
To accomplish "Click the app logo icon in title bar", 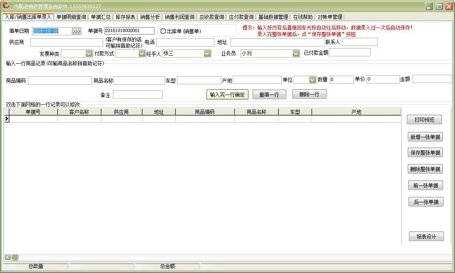I will 6,6.
